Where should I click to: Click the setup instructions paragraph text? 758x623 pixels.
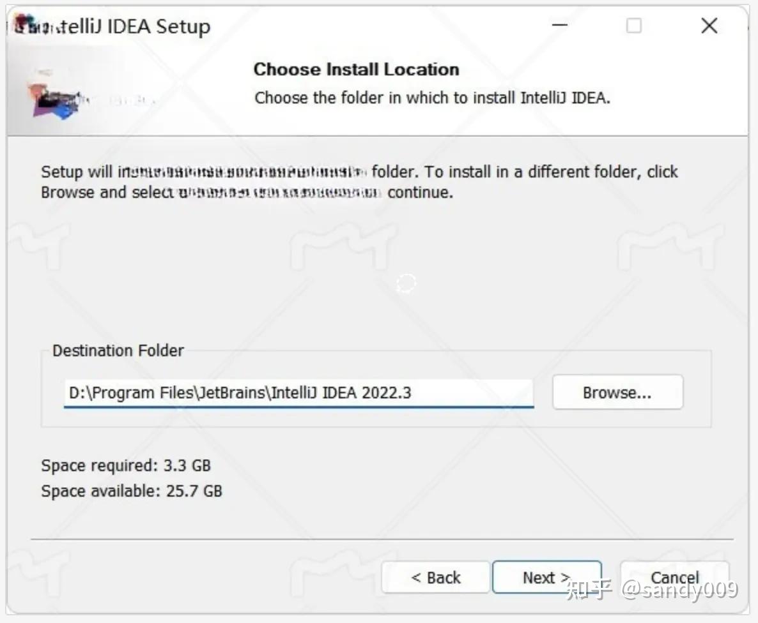coord(359,181)
